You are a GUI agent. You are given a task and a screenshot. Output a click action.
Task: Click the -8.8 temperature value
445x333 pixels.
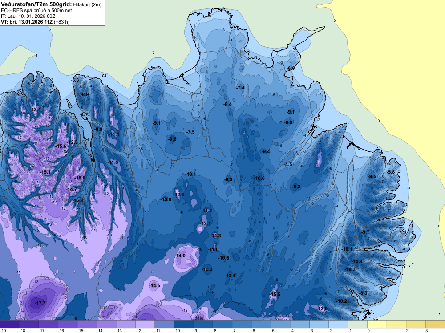click(x=288, y=122)
